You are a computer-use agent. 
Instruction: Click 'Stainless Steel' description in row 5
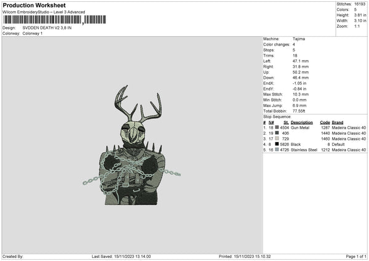(304, 150)
